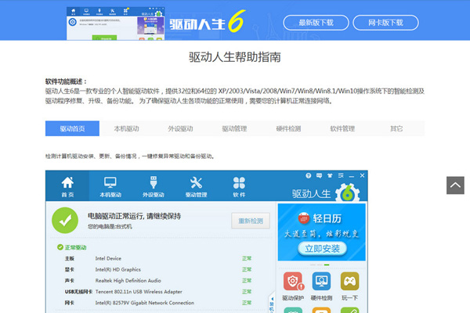This screenshot has height=313, width=470.
Task: Switch to the 驱动管理 tab
Action: tap(234, 128)
